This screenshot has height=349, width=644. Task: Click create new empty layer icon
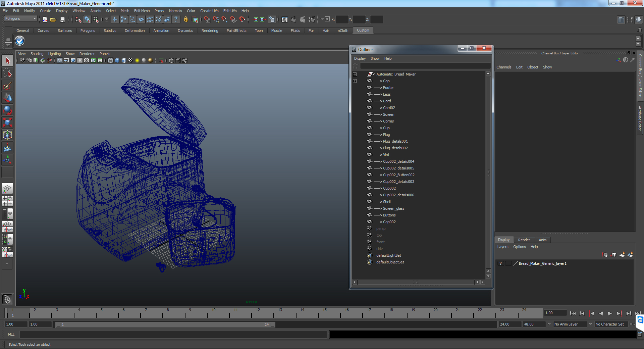[622, 255]
